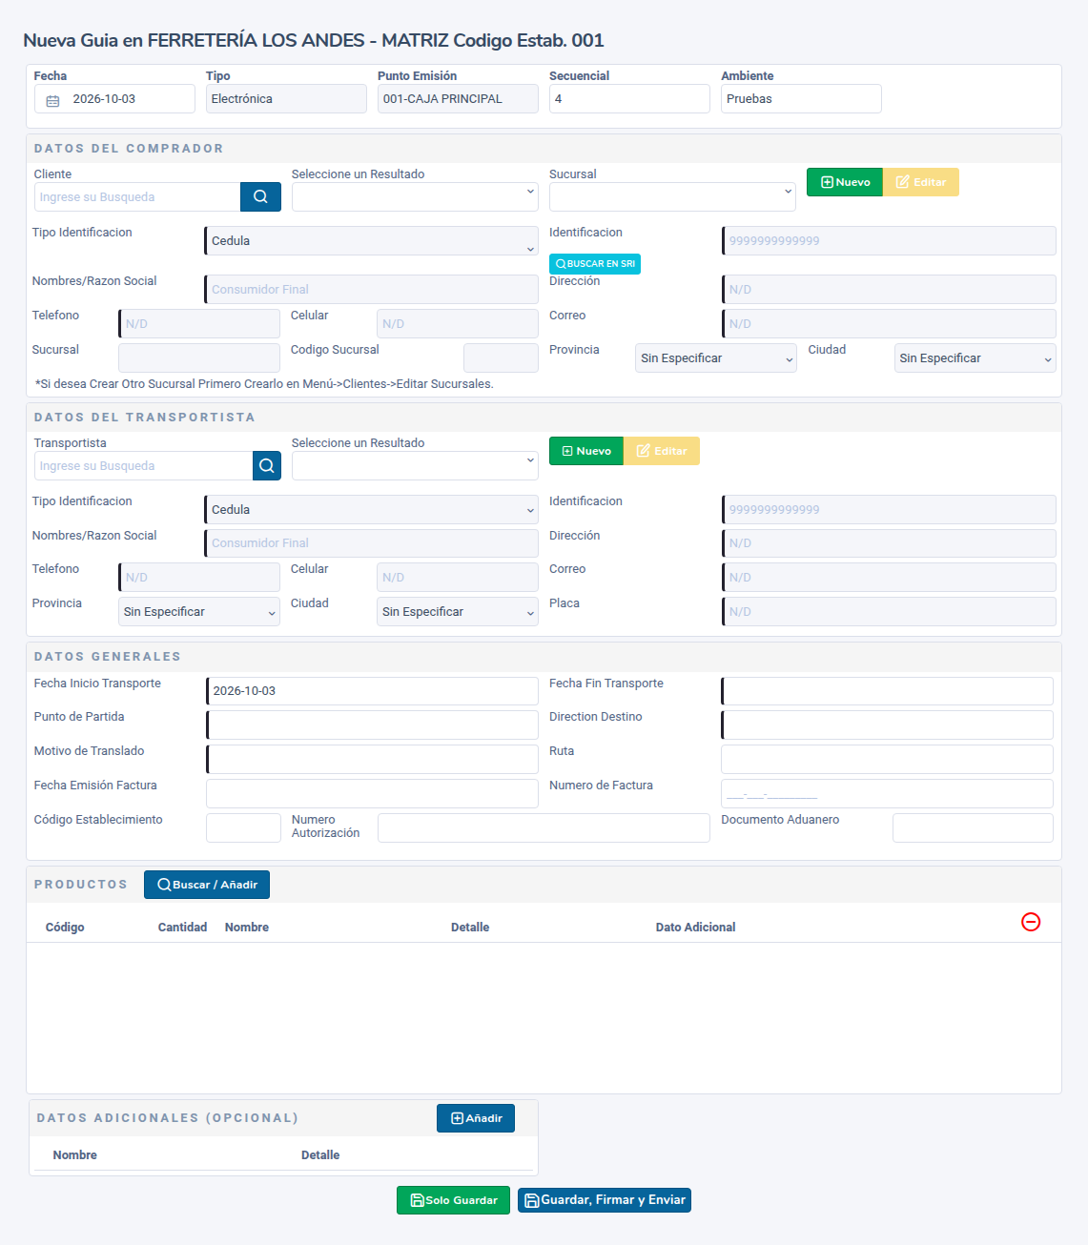The height and width of the screenshot is (1245, 1088).
Task: Click the Documento Aduanero field
Action: coord(973,828)
